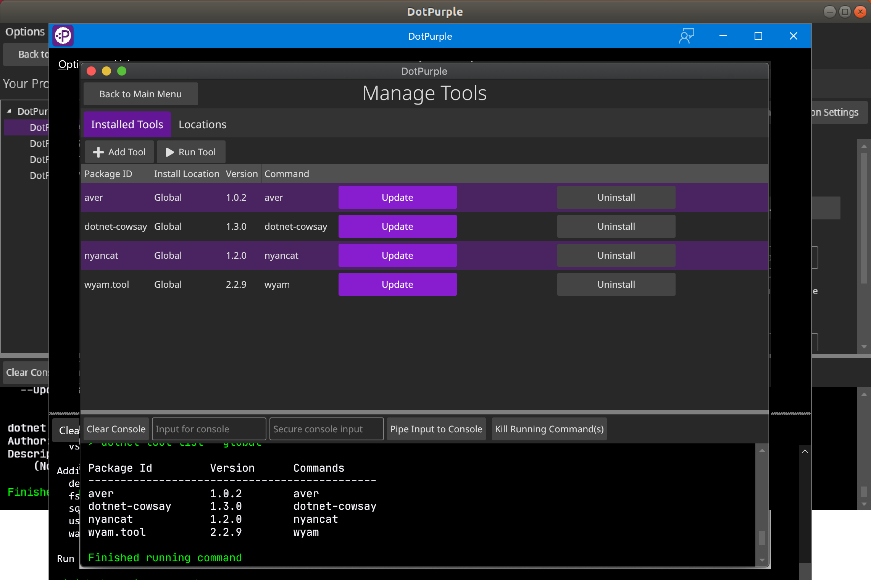Click the console scrollbar down arrow in Manage Tools
The height and width of the screenshot is (580, 871).
tap(762, 560)
